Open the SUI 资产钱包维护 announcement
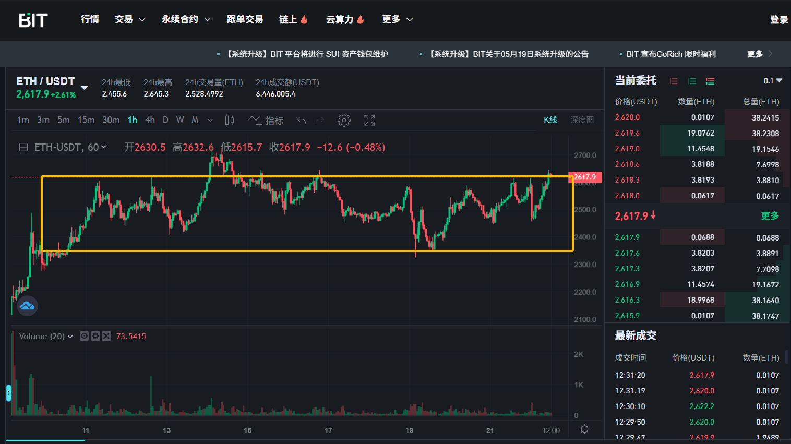The width and height of the screenshot is (791, 444). point(307,54)
